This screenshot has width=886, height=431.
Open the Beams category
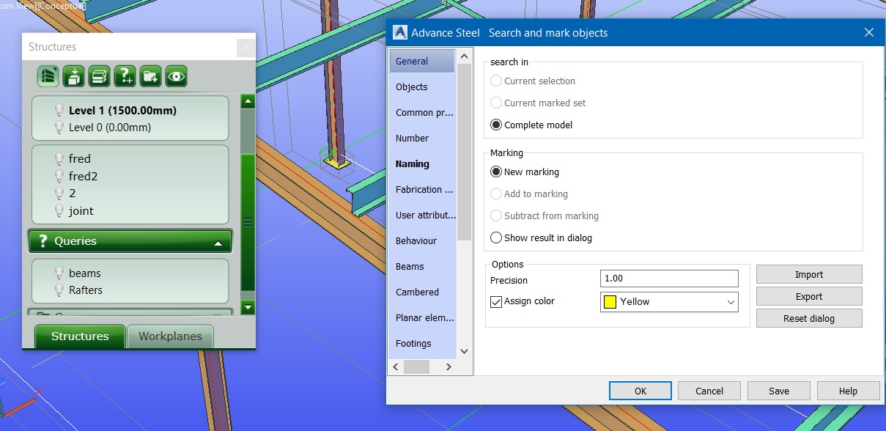422,266
